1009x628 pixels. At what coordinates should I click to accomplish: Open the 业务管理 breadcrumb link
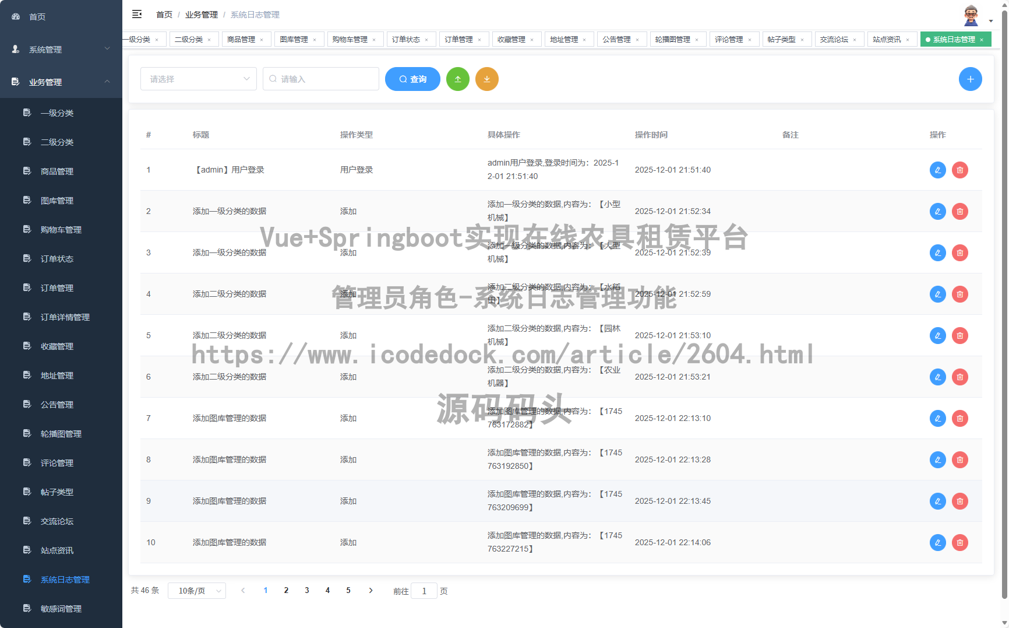click(200, 14)
